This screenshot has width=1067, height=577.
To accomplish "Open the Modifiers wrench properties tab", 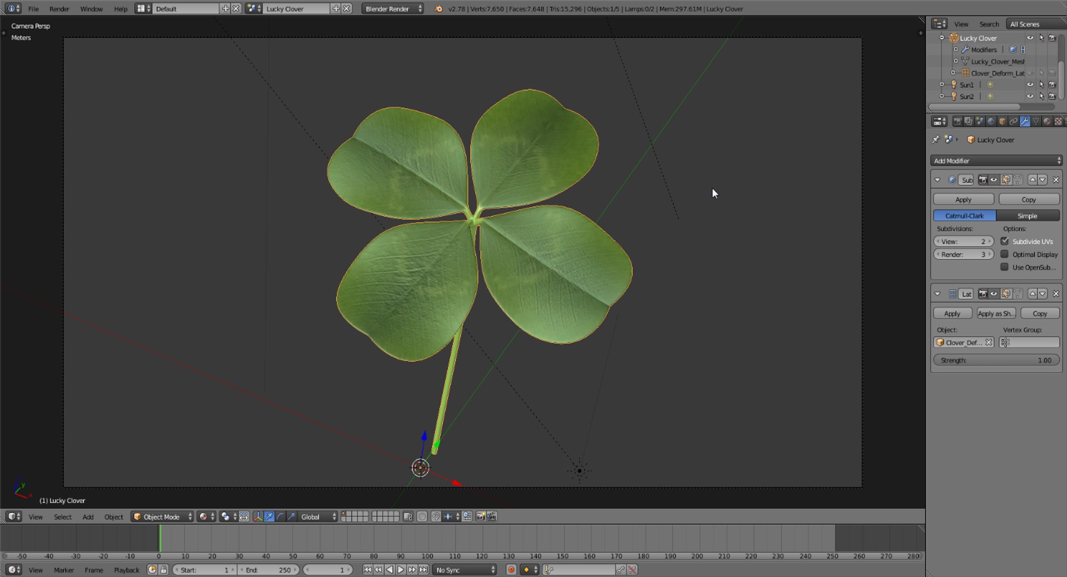I will 1024,121.
